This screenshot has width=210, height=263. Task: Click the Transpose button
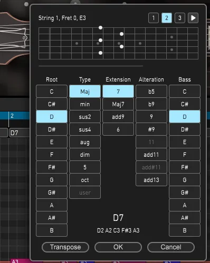click(65, 247)
